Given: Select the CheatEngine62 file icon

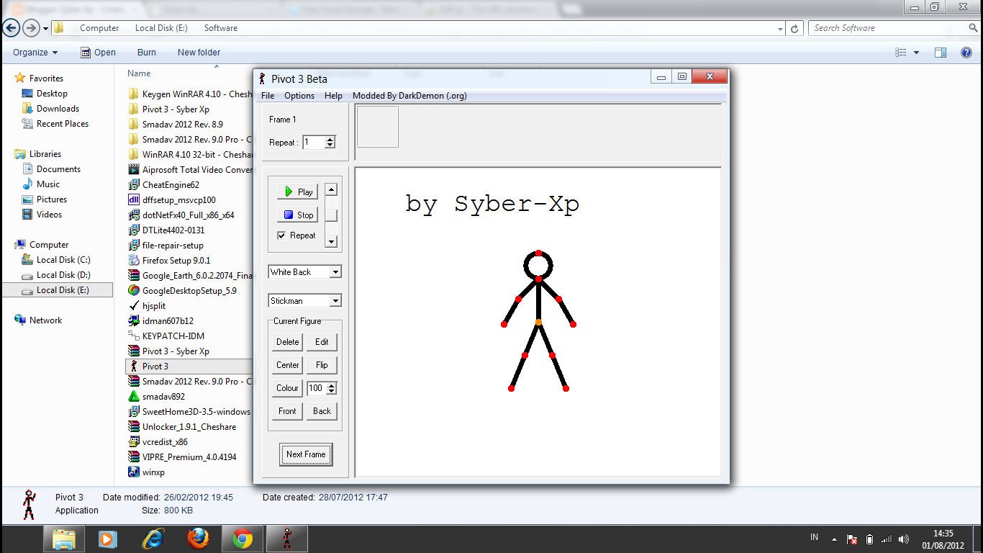Looking at the screenshot, I should [134, 185].
